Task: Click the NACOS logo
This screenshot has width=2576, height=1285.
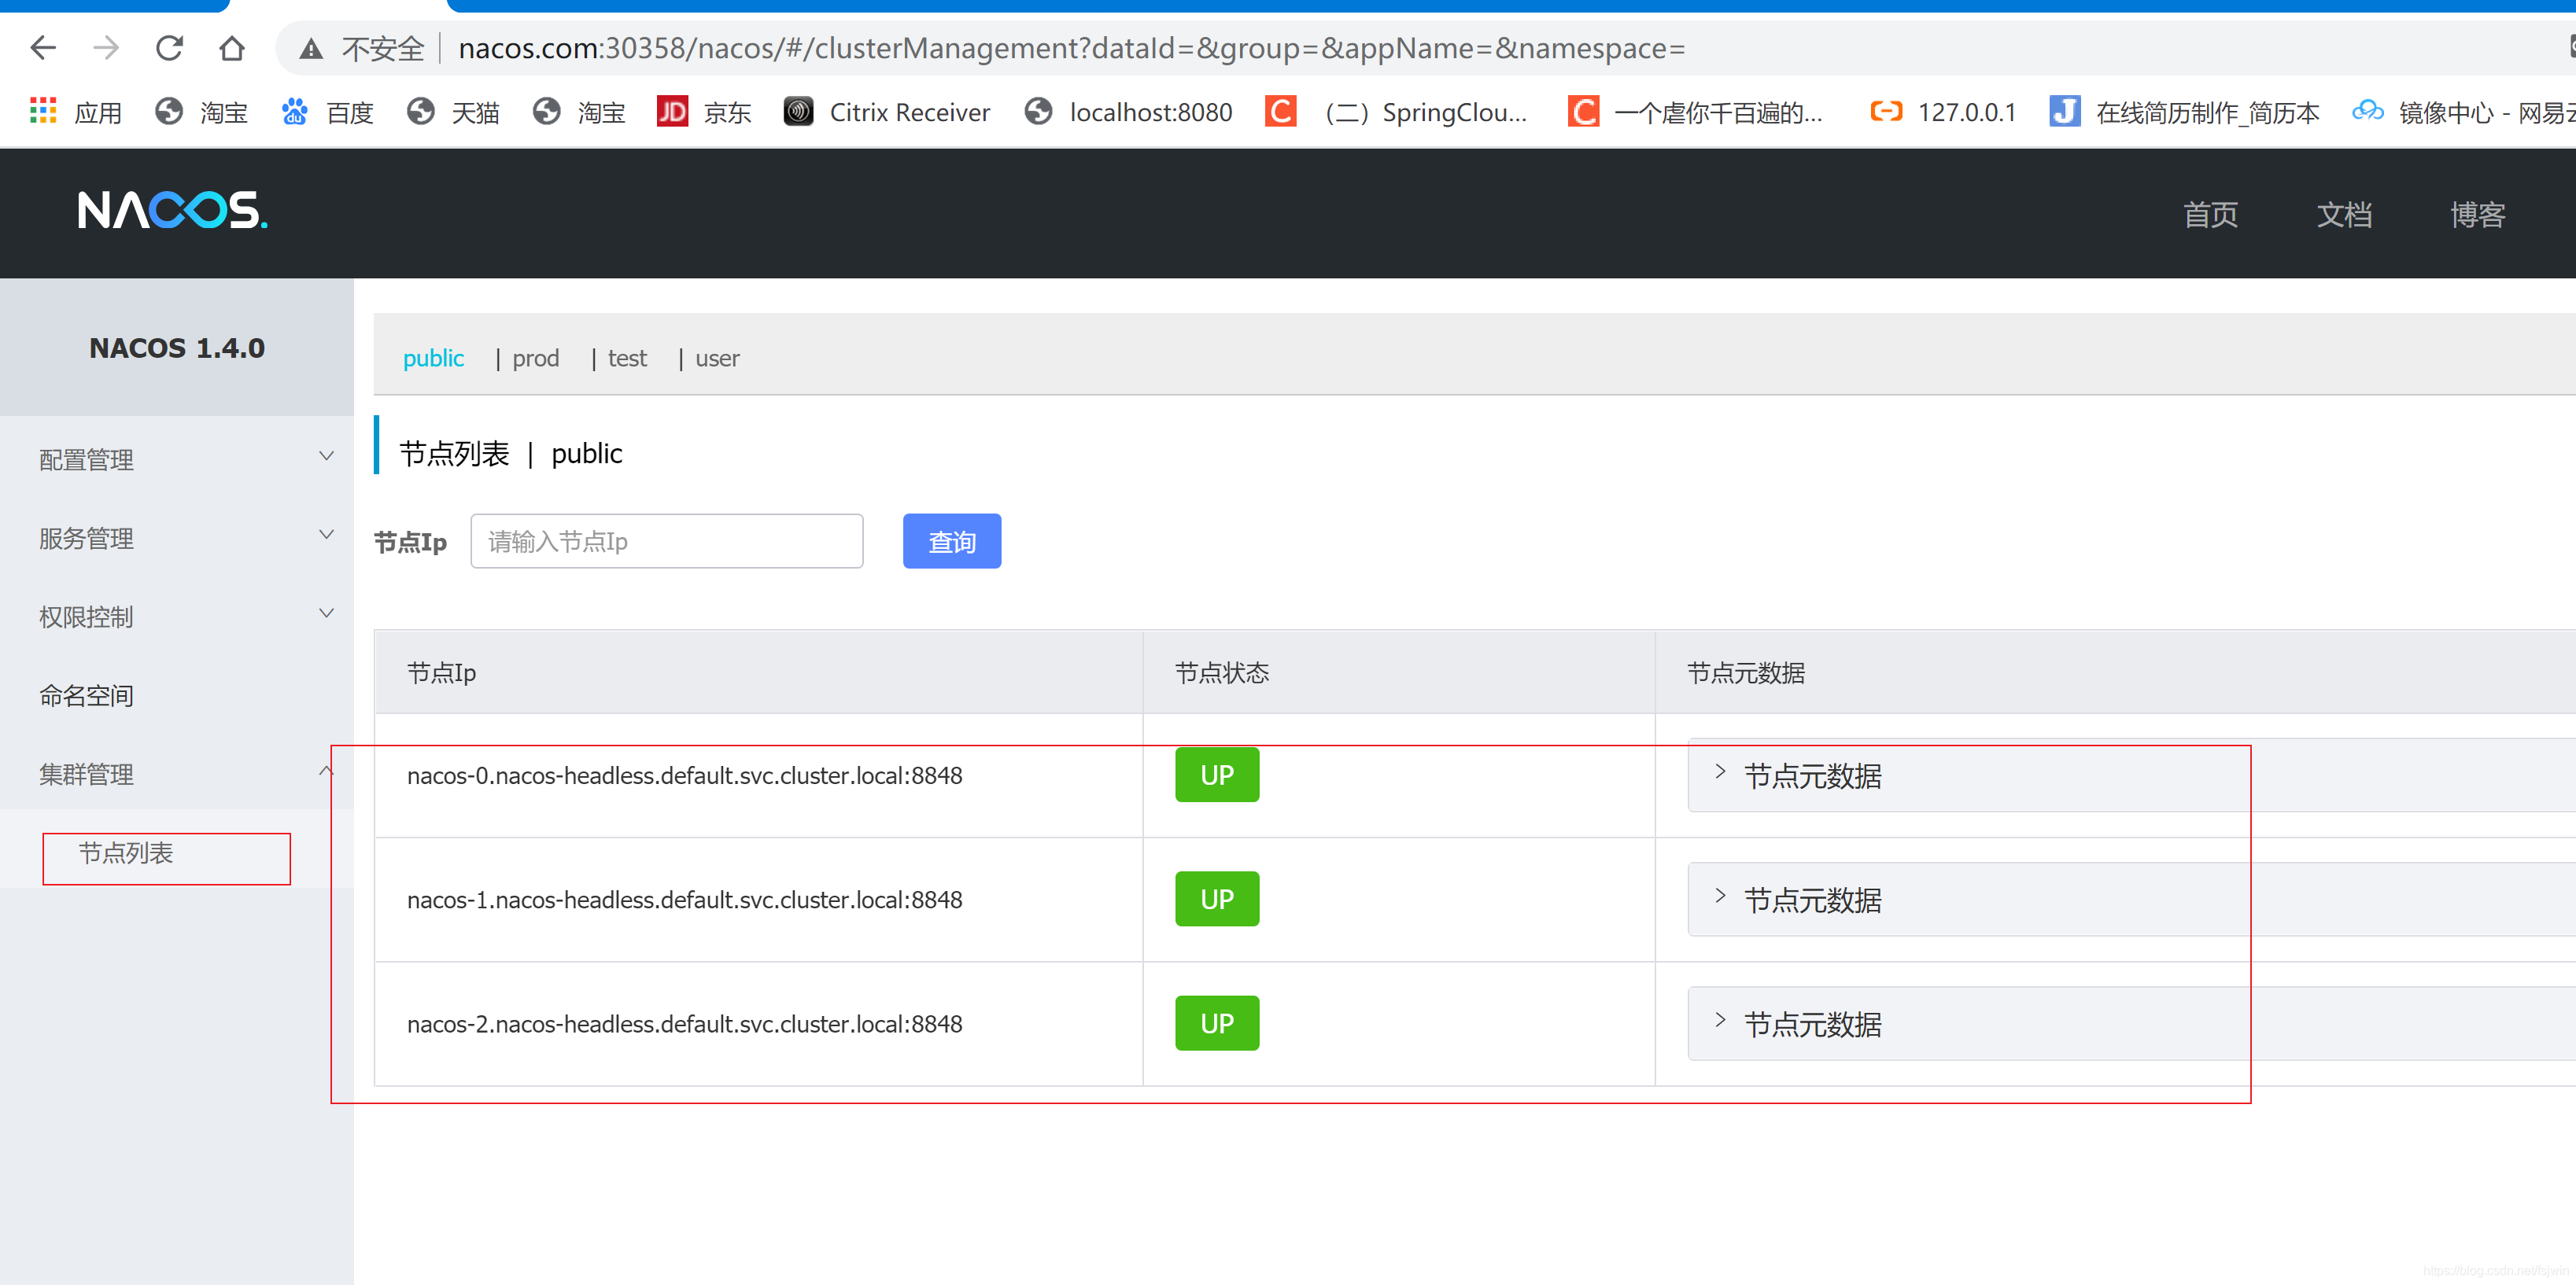Action: pyautogui.click(x=173, y=211)
